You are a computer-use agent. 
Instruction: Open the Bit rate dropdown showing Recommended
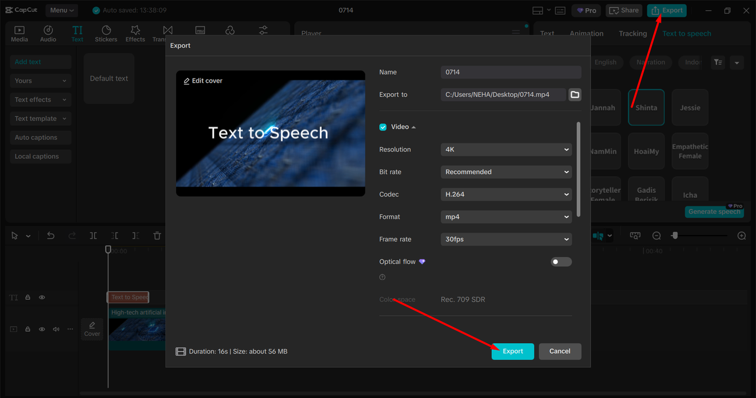506,172
